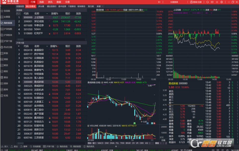Toggle the 易成新能 daily MA circle indicator
The width and height of the screenshot is (239, 151).
[102, 83]
